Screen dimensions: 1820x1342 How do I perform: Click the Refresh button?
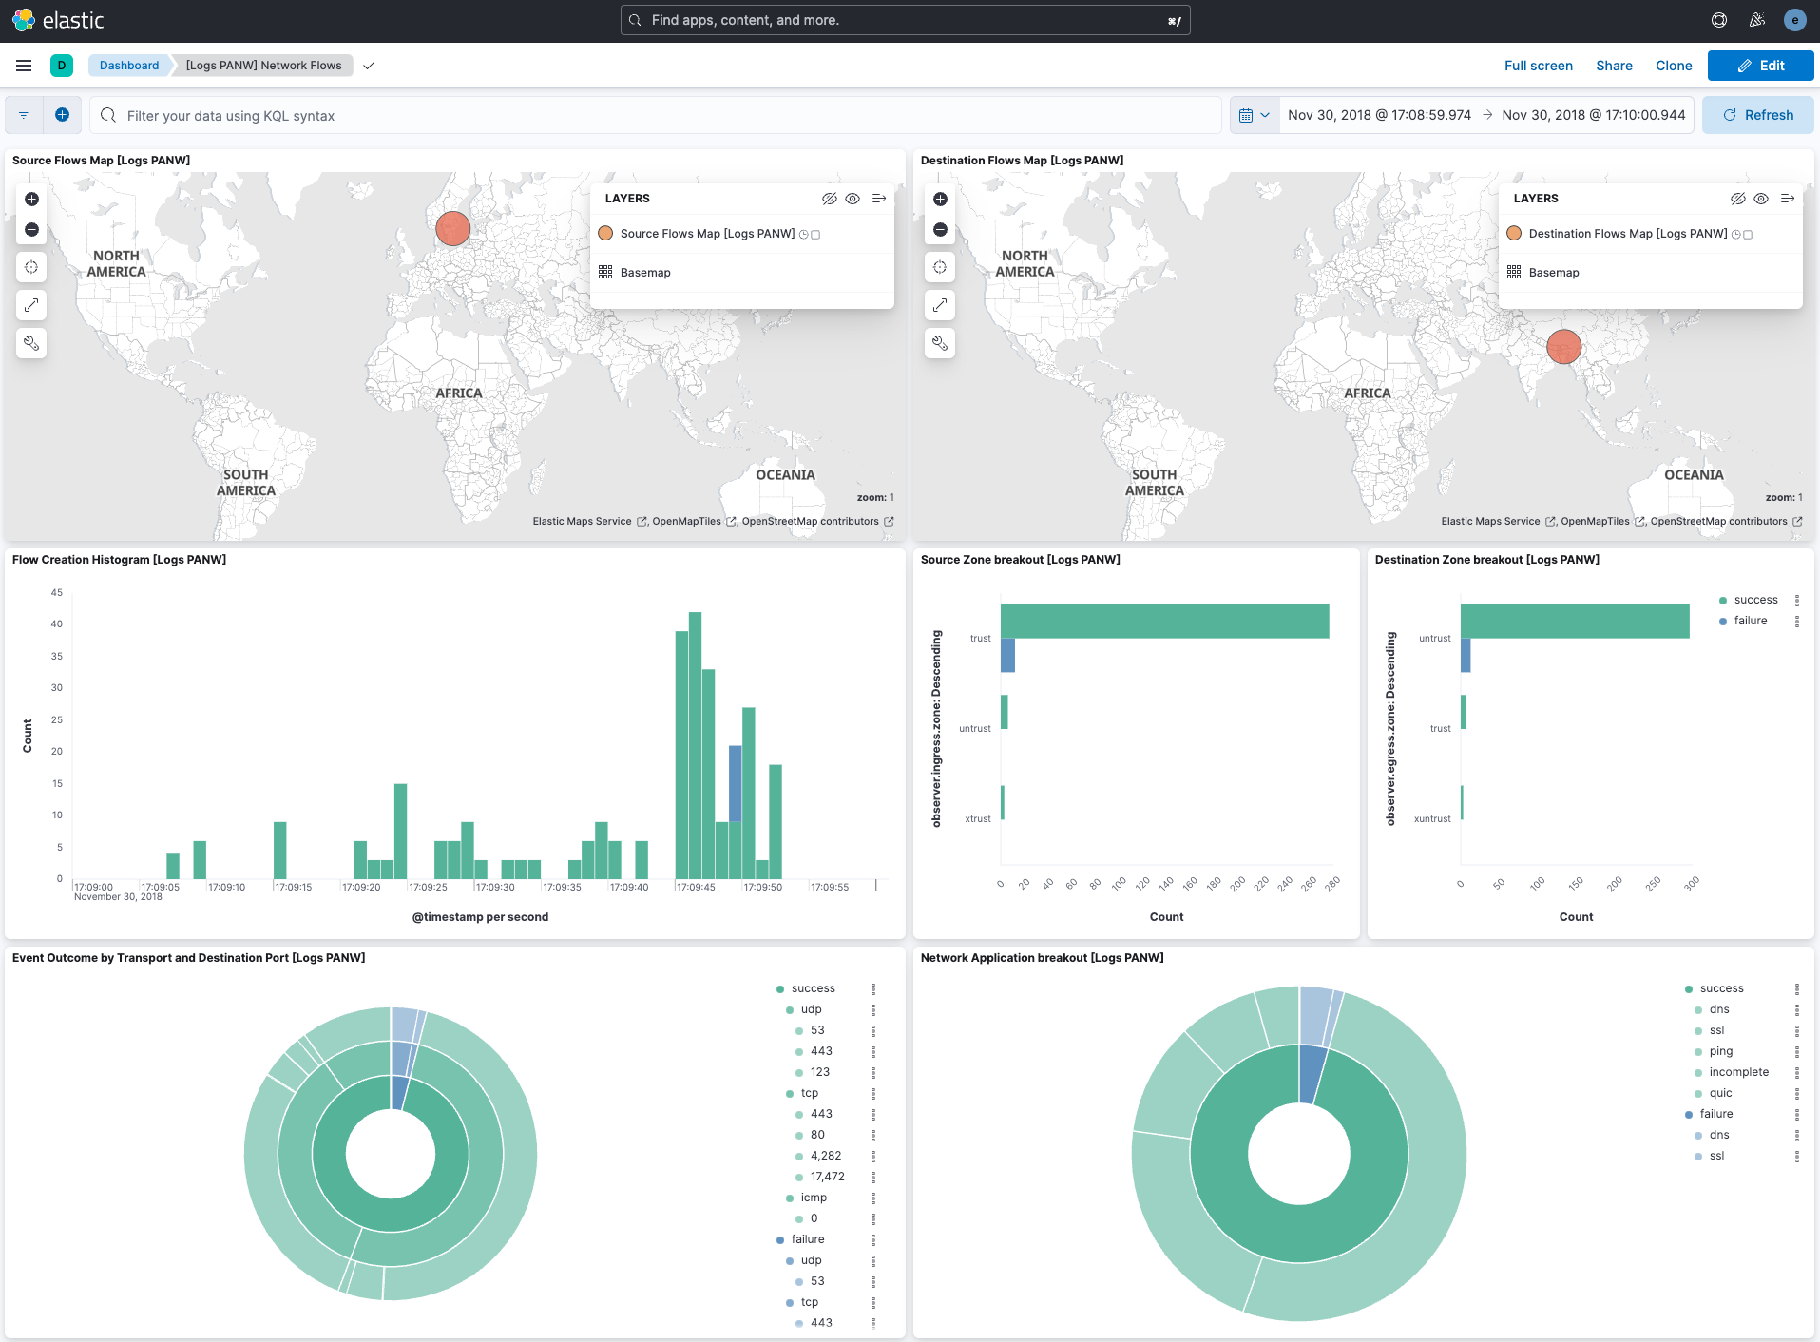coord(1757,114)
